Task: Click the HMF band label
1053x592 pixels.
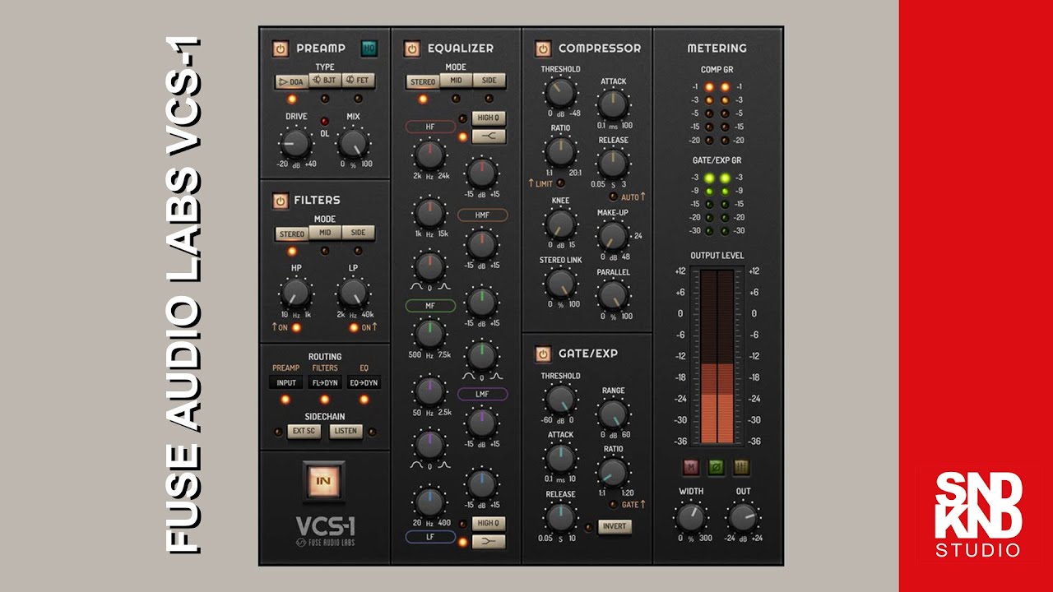Action: (482, 215)
